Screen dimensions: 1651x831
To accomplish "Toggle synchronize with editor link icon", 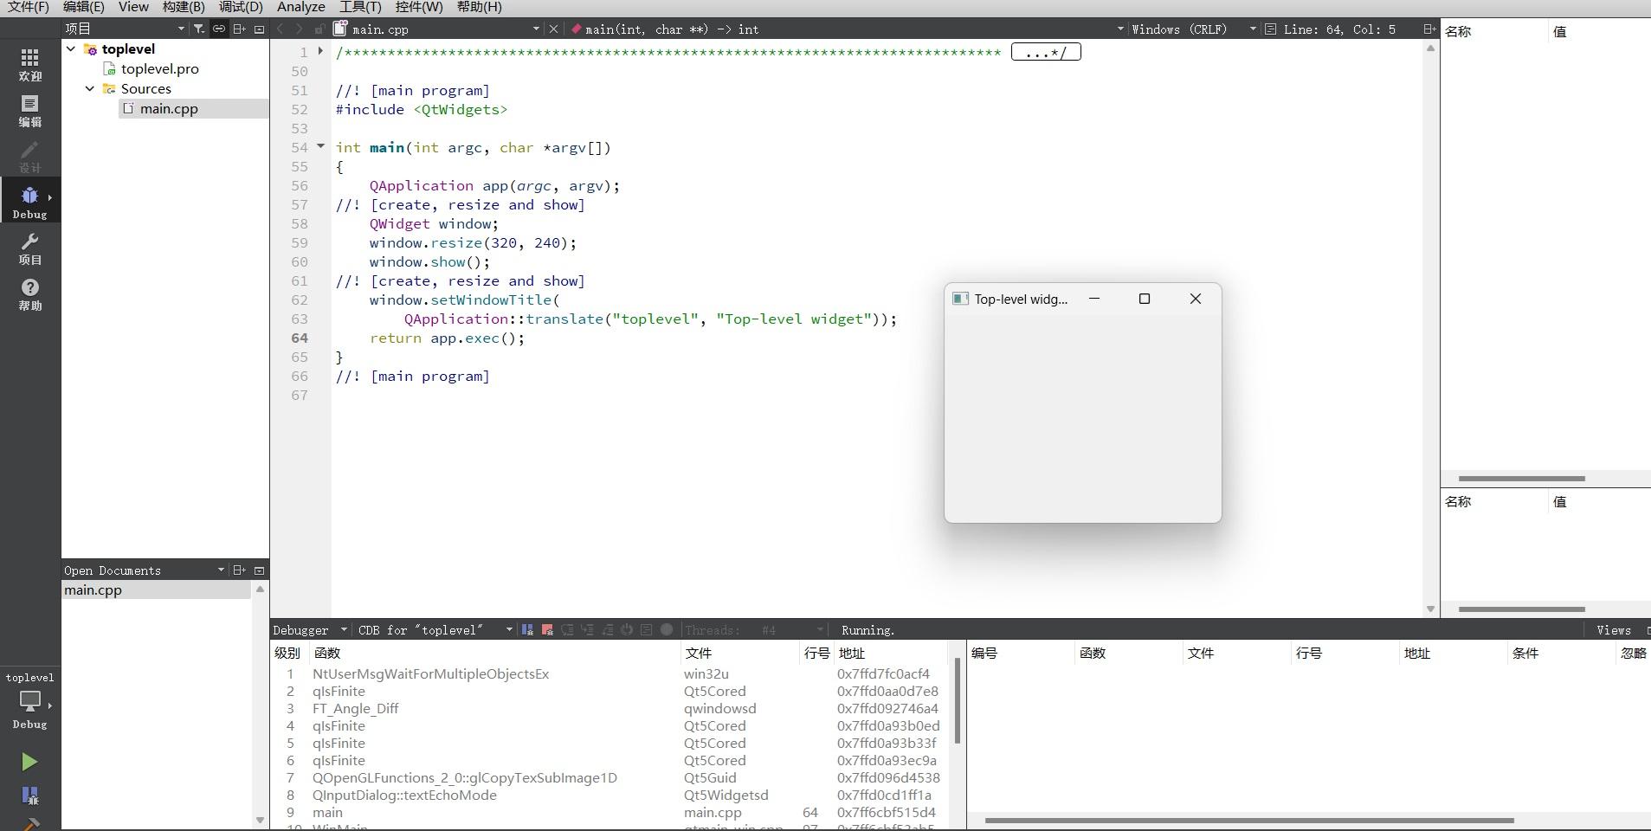I will pyautogui.click(x=219, y=29).
